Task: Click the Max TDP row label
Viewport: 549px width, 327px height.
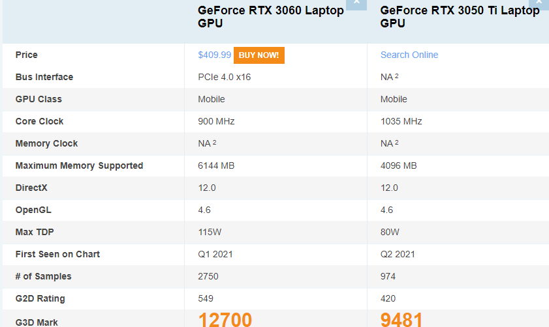Action: tap(35, 232)
